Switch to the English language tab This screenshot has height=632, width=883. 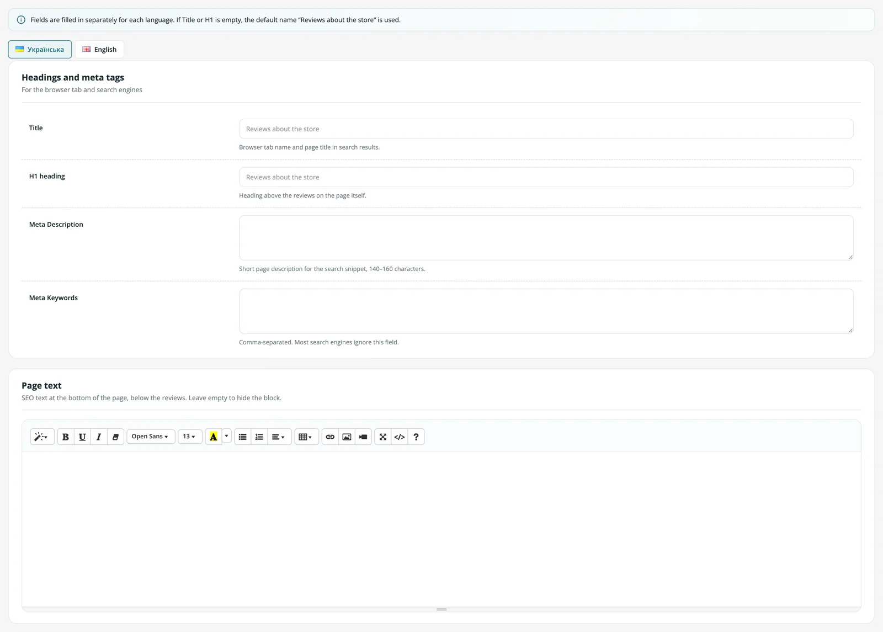(x=99, y=49)
